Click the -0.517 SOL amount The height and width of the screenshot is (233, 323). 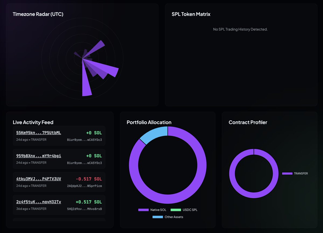[x=89, y=179]
